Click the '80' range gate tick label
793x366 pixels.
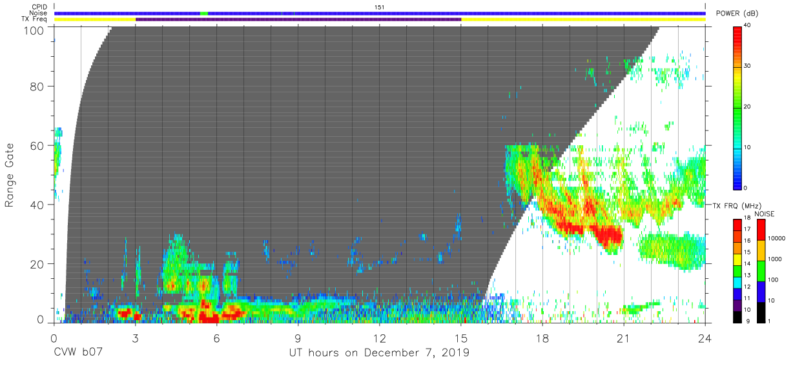[37, 86]
